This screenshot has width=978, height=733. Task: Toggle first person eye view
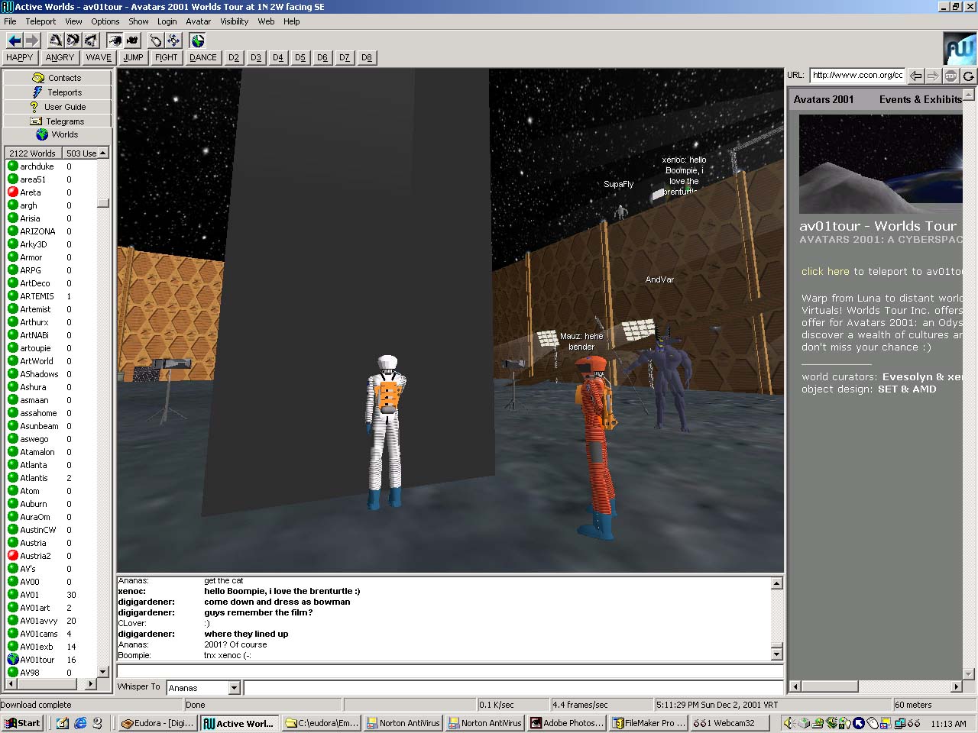[x=115, y=40]
